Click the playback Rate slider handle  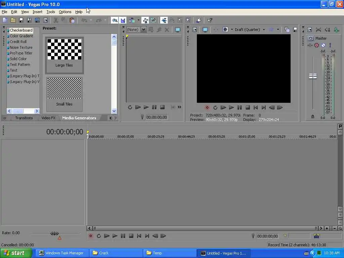[x=54, y=233]
